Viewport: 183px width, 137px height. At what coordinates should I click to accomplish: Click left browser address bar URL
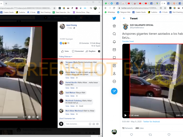[x=26, y=8]
